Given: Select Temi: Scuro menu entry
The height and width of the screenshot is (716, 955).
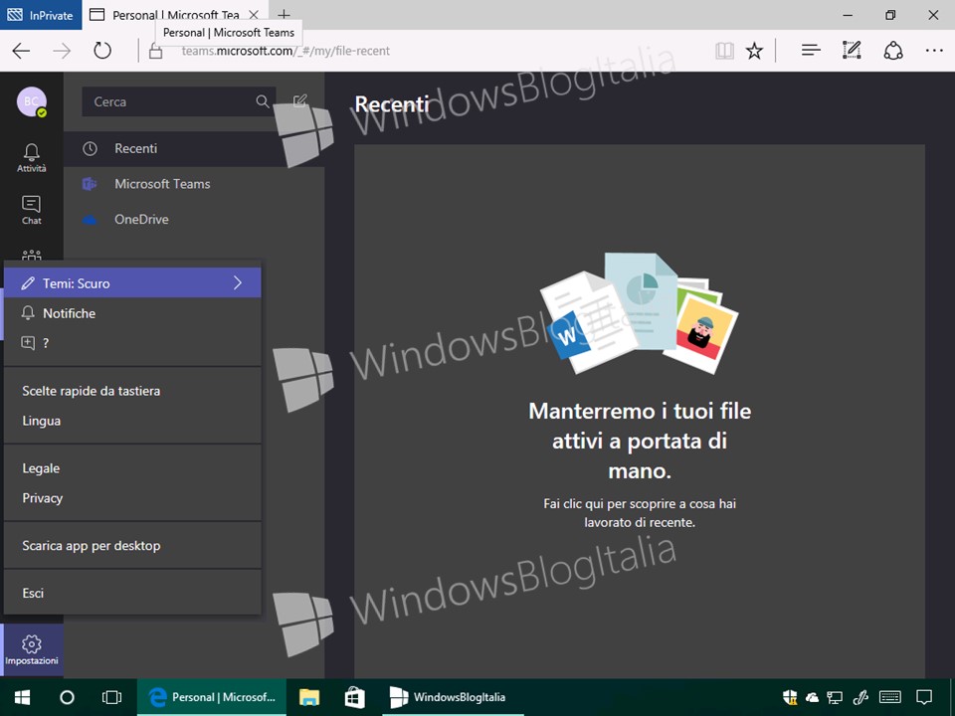Looking at the screenshot, I should tap(132, 283).
